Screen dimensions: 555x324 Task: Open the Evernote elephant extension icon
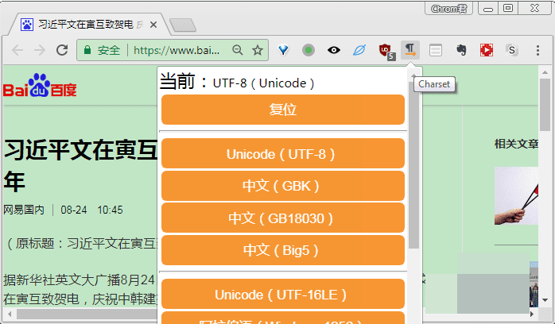click(461, 50)
